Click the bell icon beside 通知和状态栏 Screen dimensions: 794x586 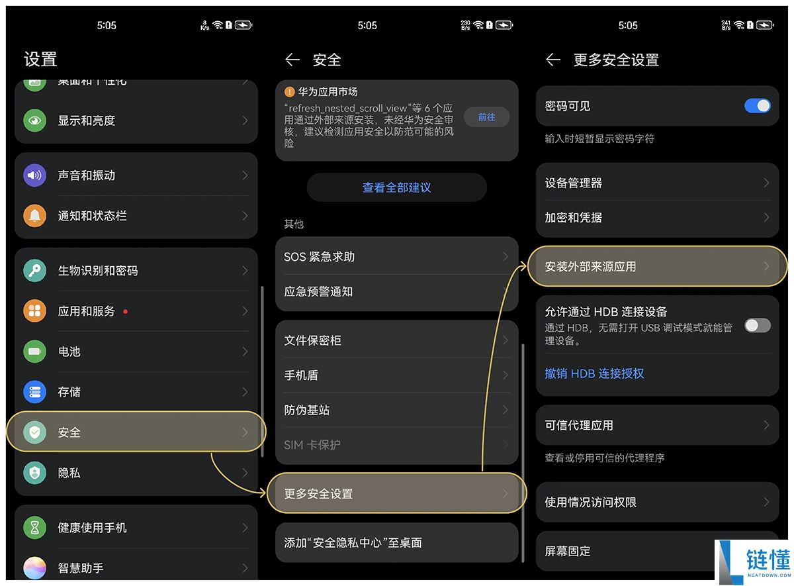click(x=35, y=215)
